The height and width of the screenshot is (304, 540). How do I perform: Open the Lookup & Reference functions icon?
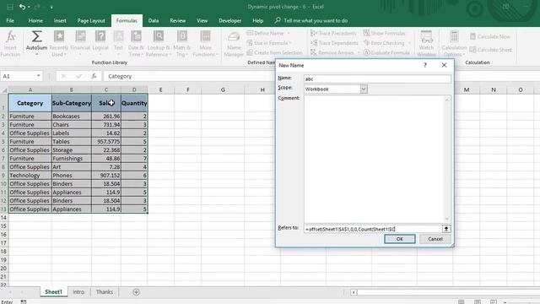pos(159,36)
